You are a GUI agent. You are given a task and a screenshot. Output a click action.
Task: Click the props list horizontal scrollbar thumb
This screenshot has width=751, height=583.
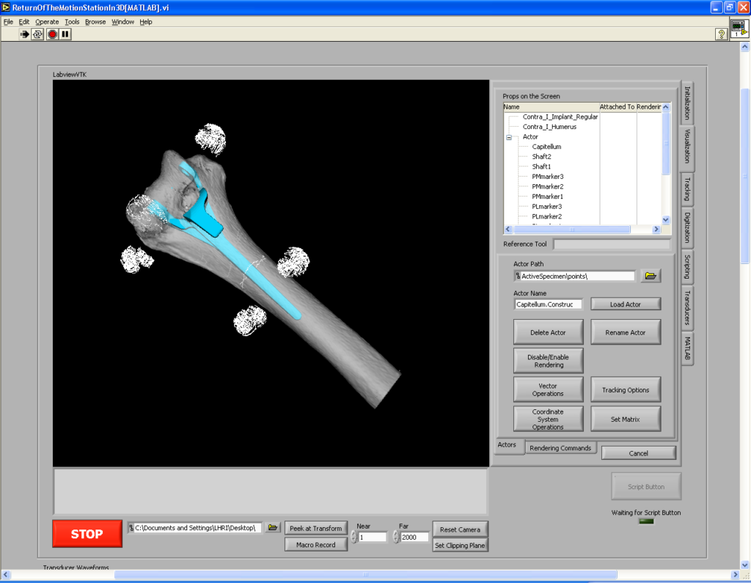[572, 230]
